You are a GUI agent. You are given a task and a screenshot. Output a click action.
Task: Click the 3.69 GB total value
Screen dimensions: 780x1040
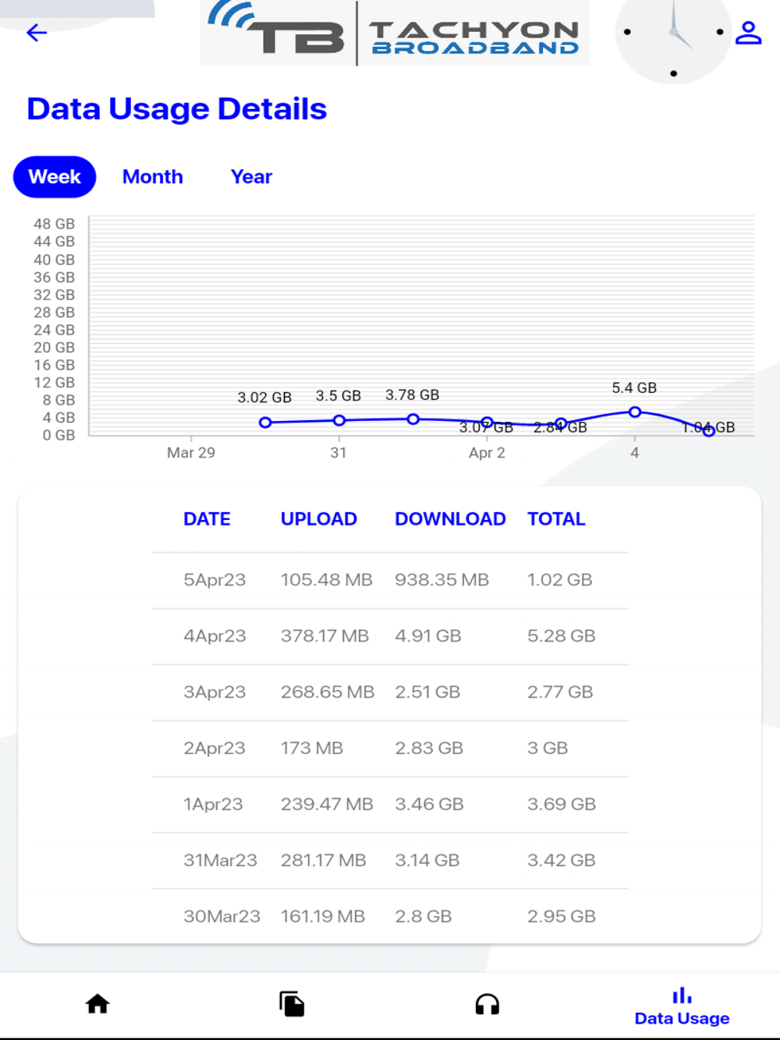[562, 805]
